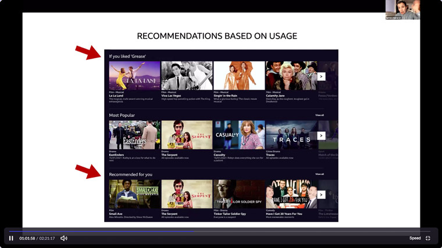Image resolution: width=442 pixels, height=248 pixels.
Task: Open the Viva Las Vegas thumbnail
Action: click(187, 76)
